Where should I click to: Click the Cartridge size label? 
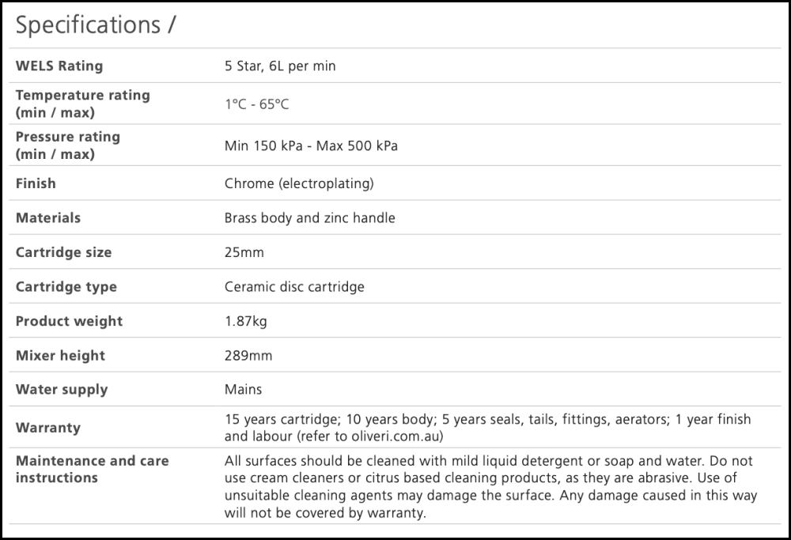point(63,252)
